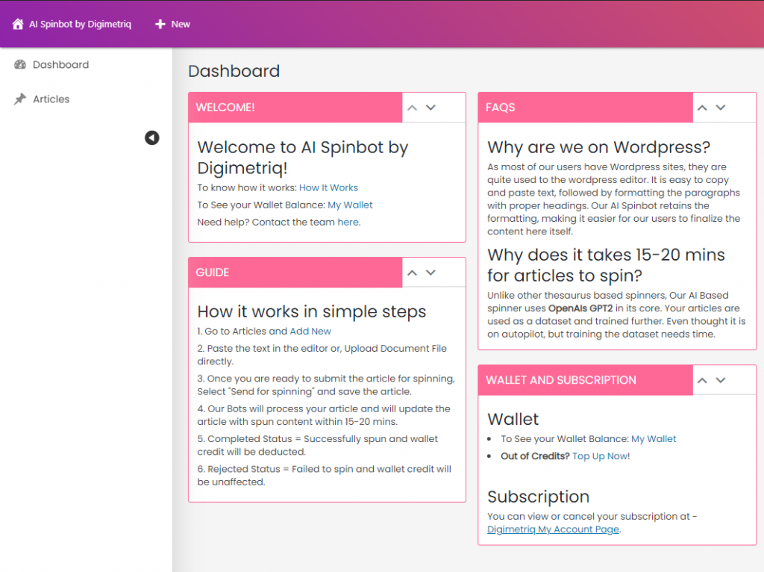Screen dimensions: 764x572
Task: Move the Welcome panel up
Action: click(x=412, y=108)
